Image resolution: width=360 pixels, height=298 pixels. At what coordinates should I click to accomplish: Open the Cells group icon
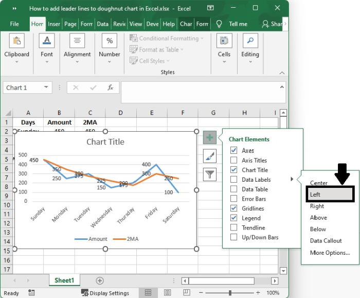[x=224, y=41]
